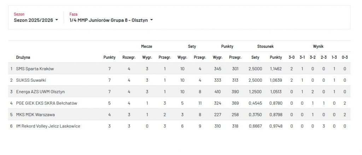
Task: Click the Rozegr. column header
Action: click(x=129, y=57)
